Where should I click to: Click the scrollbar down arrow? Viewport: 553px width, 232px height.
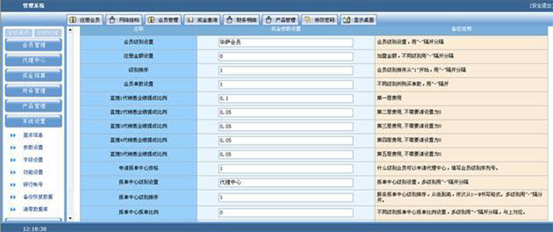click(x=70, y=218)
